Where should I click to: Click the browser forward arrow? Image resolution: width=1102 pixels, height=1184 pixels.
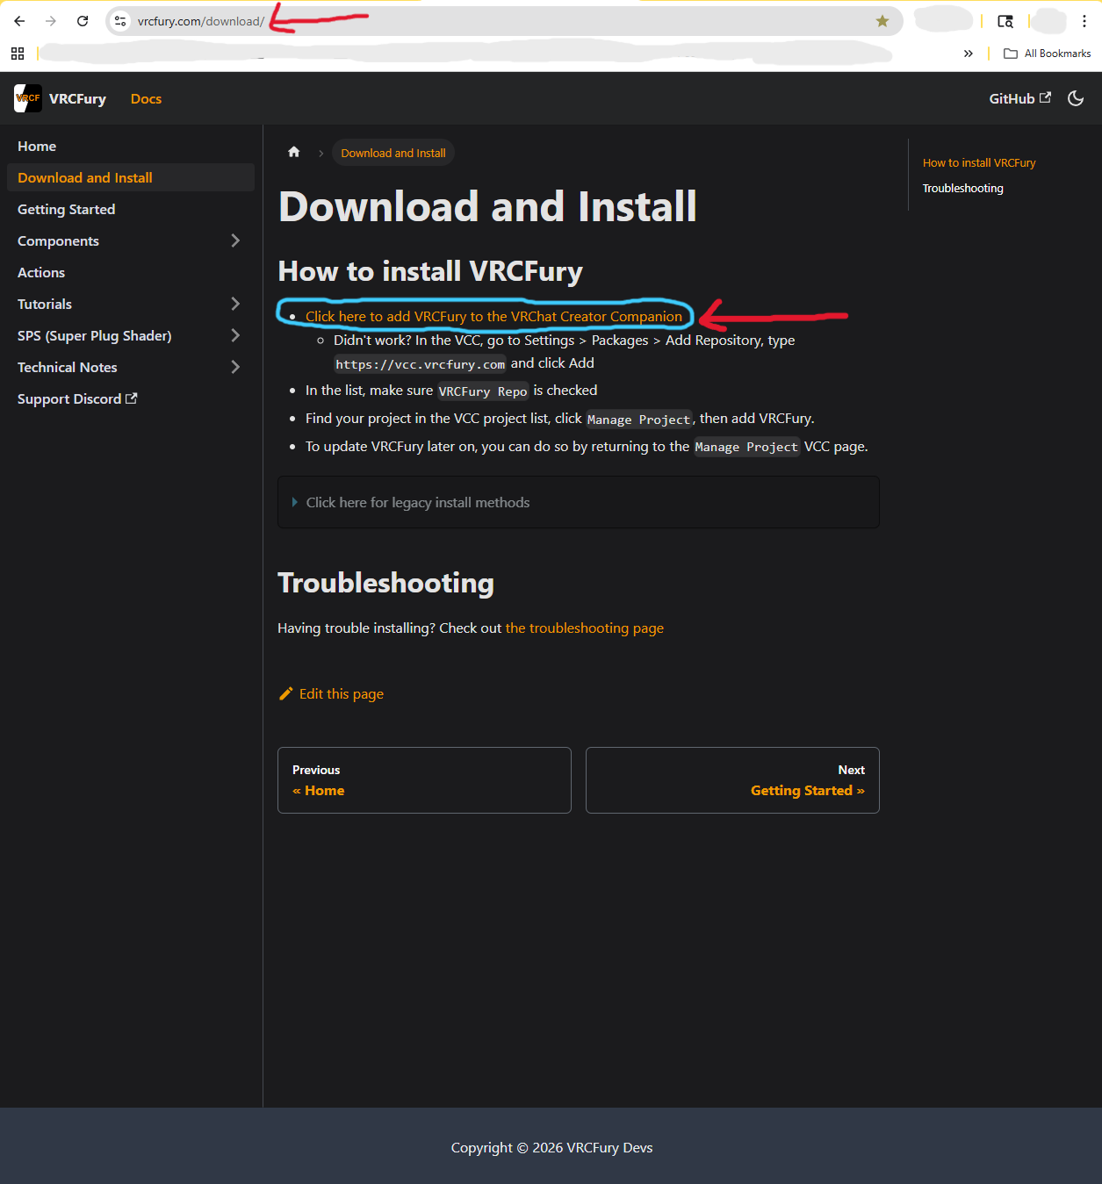click(x=51, y=21)
